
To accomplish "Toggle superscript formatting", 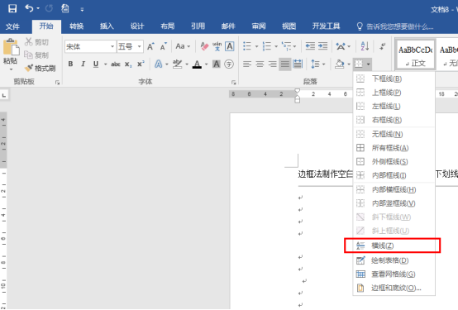I will coord(141,64).
